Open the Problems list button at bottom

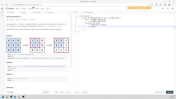[10, 92]
